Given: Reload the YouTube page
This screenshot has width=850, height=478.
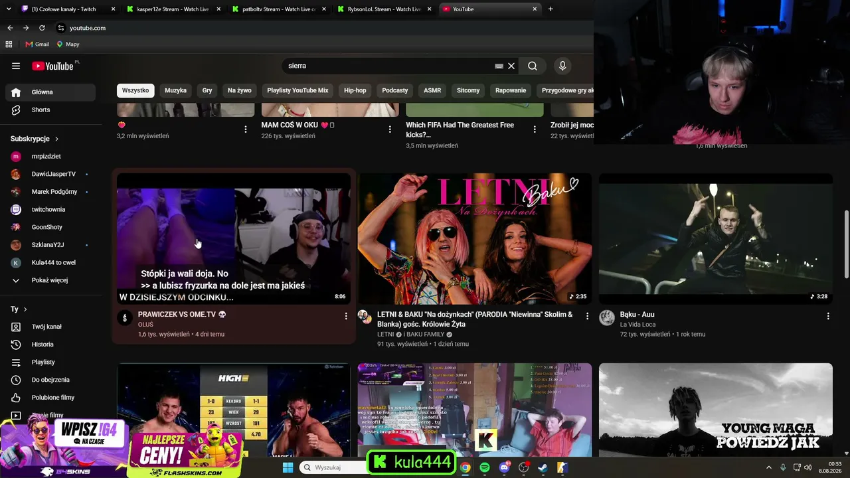Looking at the screenshot, I should point(42,28).
